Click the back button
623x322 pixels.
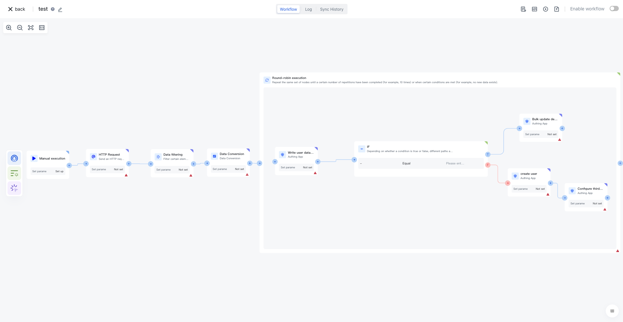pyautogui.click(x=16, y=9)
